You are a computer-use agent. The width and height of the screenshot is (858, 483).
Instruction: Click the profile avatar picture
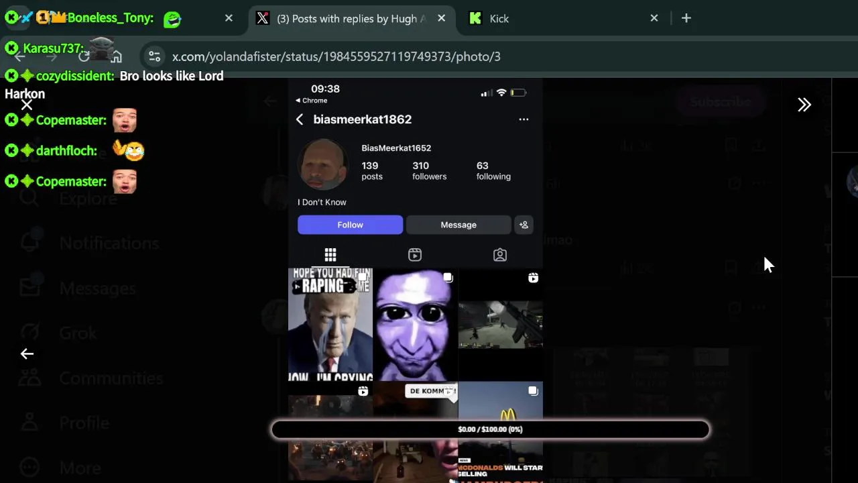point(323,164)
